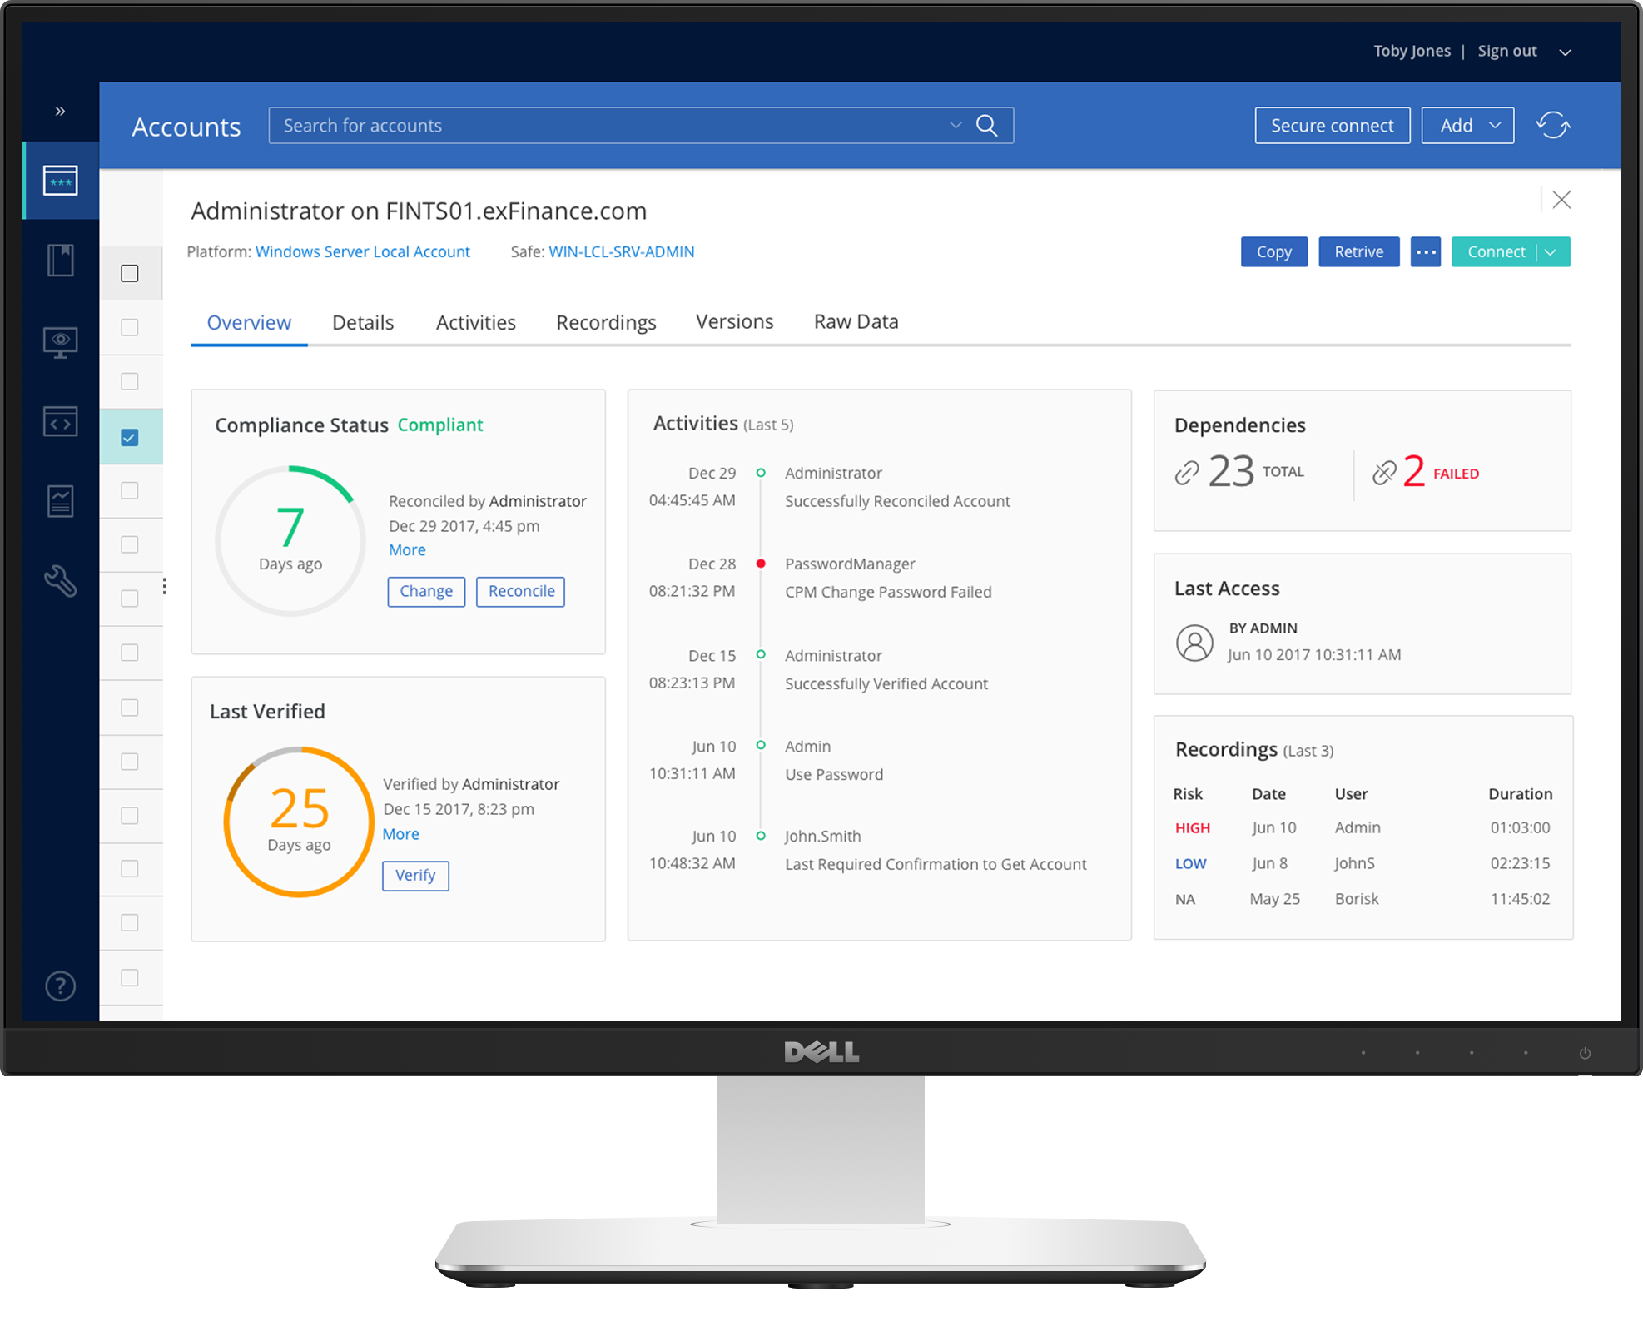1643x1326 pixels.
Task: Click the Toby Jones user name
Action: (1412, 51)
